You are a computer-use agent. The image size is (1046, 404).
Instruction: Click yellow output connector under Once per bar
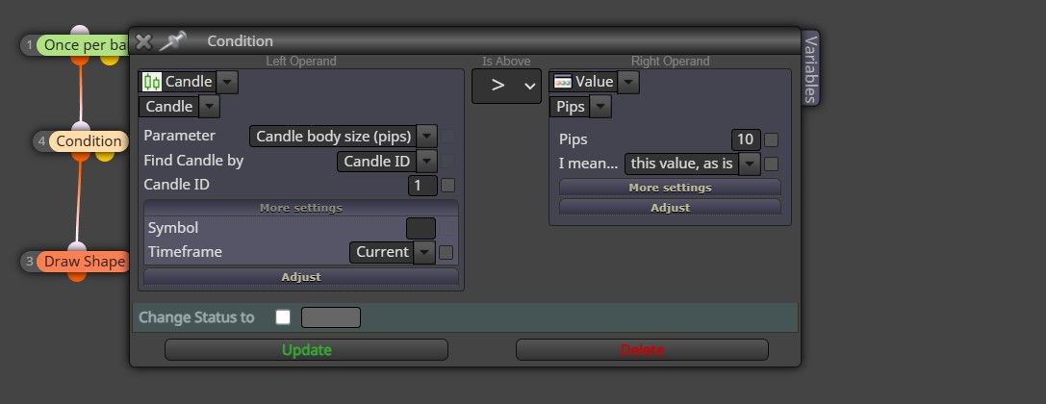[110, 60]
